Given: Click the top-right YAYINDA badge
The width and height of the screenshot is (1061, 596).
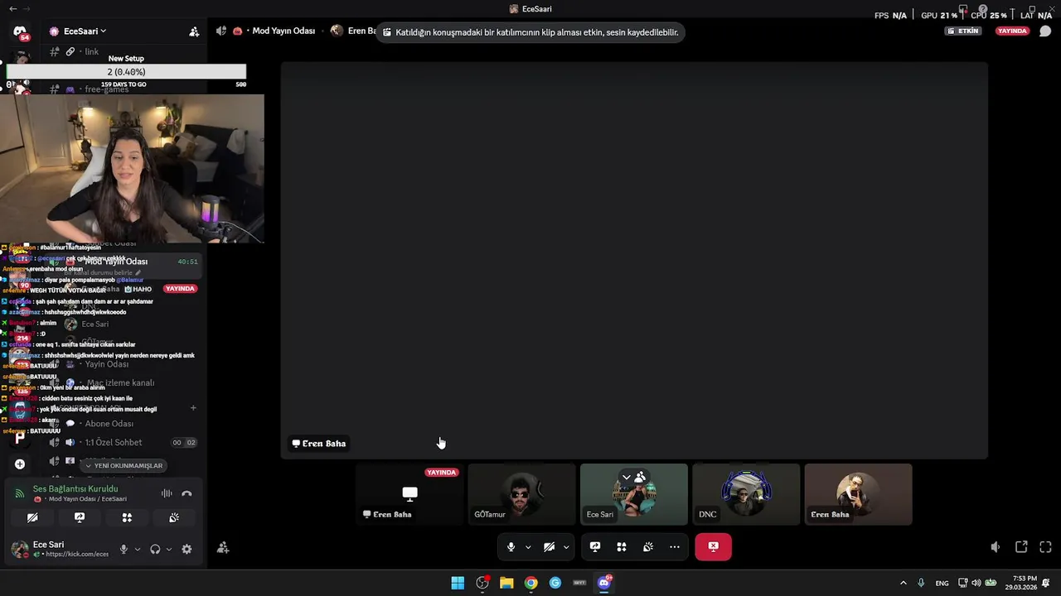Looking at the screenshot, I should coord(1012,31).
